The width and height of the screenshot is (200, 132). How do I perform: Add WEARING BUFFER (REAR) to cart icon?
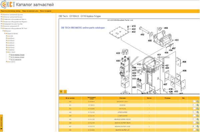(x=198, y=123)
